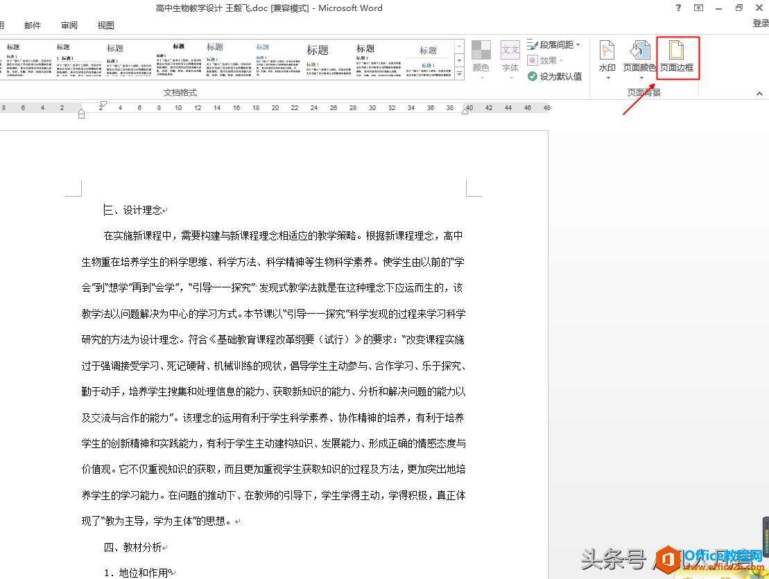The height and width of the screenshot is (579, 769).
Task: Switch to the Mailings (邮件) tab
Action: [33, 26]
